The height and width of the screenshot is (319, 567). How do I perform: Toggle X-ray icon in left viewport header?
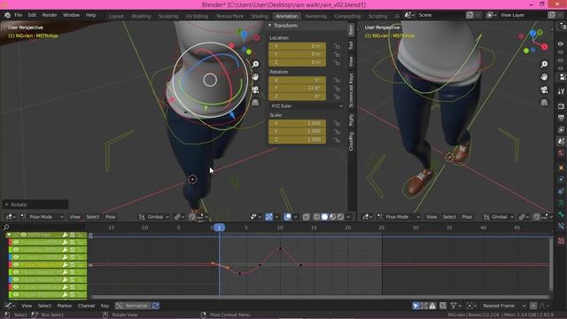point(306,217)
